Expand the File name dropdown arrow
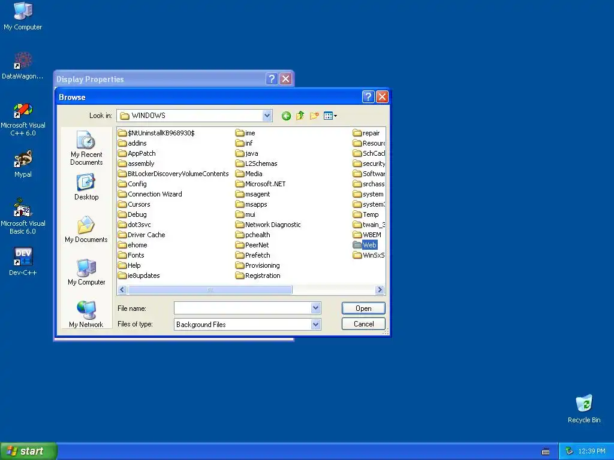This screenshot has height=460, width=614. click(x=315, y=308)
